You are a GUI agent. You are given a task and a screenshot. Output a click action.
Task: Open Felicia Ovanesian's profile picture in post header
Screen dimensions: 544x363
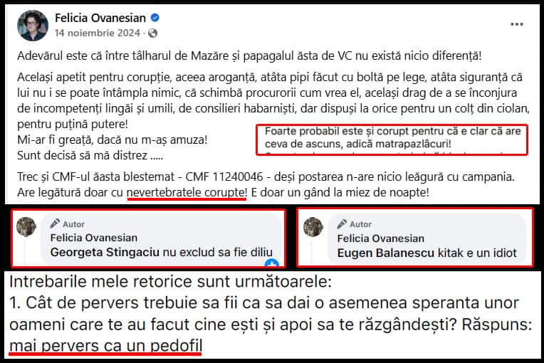pyautogui.click(x=33, y=26)
